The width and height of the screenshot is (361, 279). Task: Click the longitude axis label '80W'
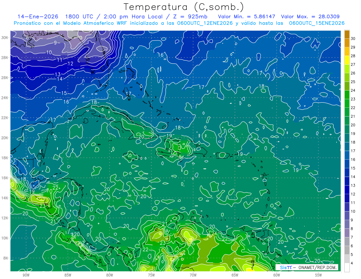pyautogui.click(x=110, y=275)
